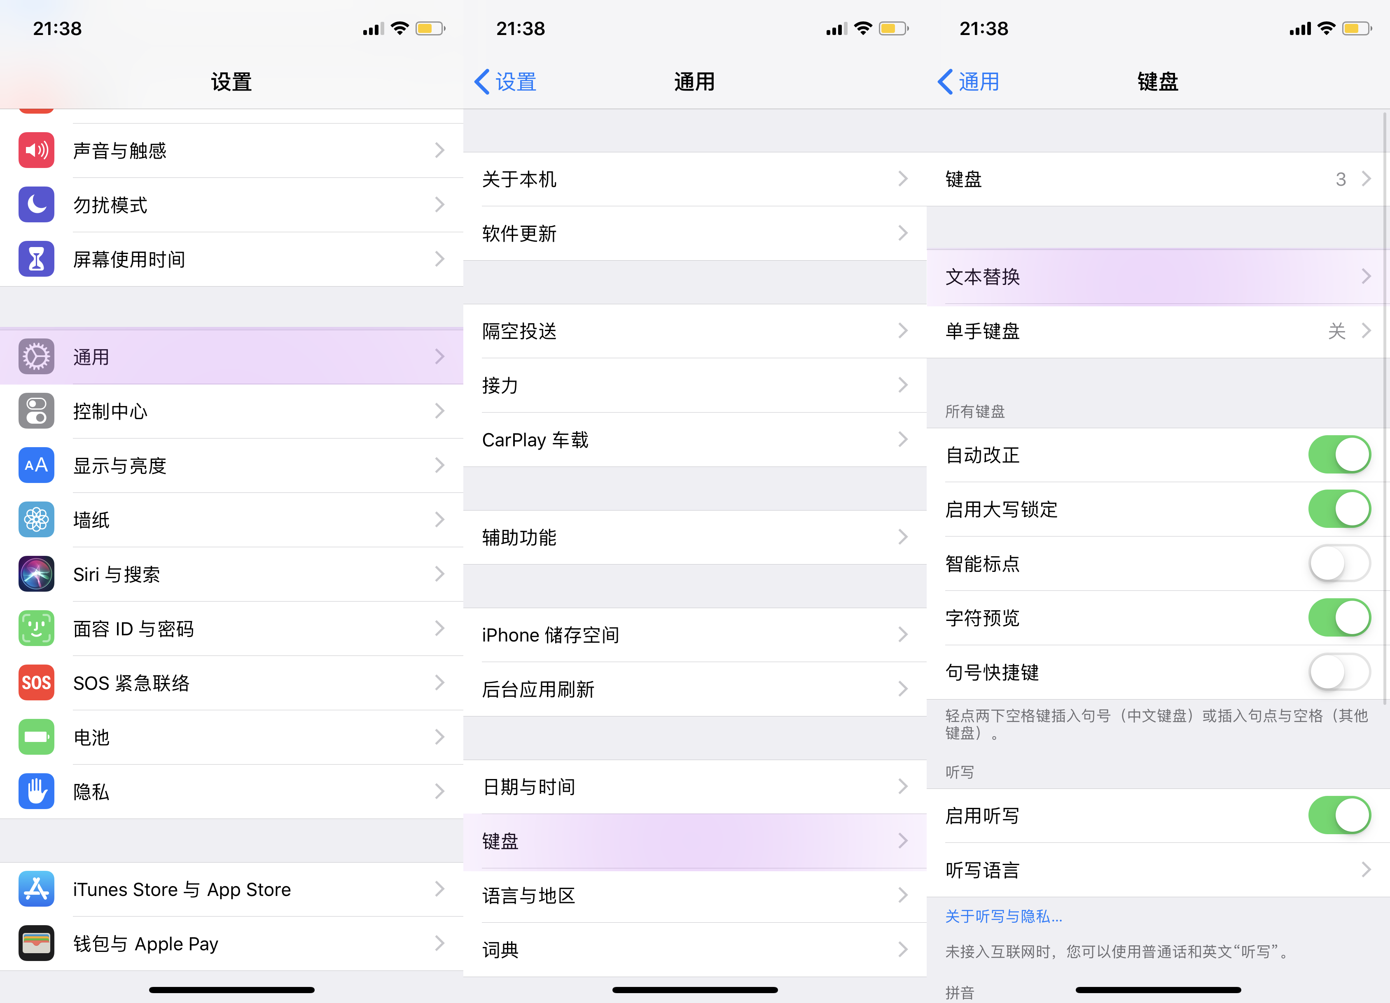The height and width of the screenshot is (1003, 1390).
Task: Tap the Privacy hand icon
Action: (36, 791)
